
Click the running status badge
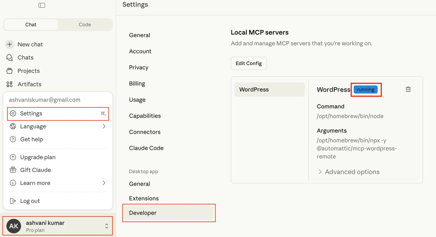point(366,90)
